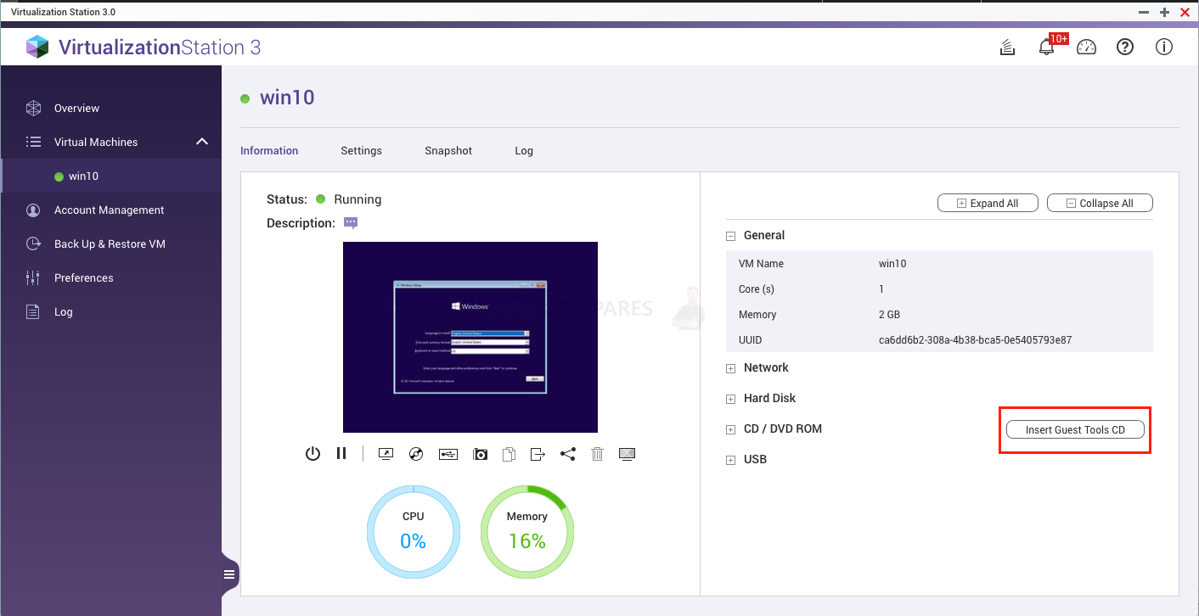Click the Memory value 2 GB
The image size is (1199, 616).
coord(889,314)
